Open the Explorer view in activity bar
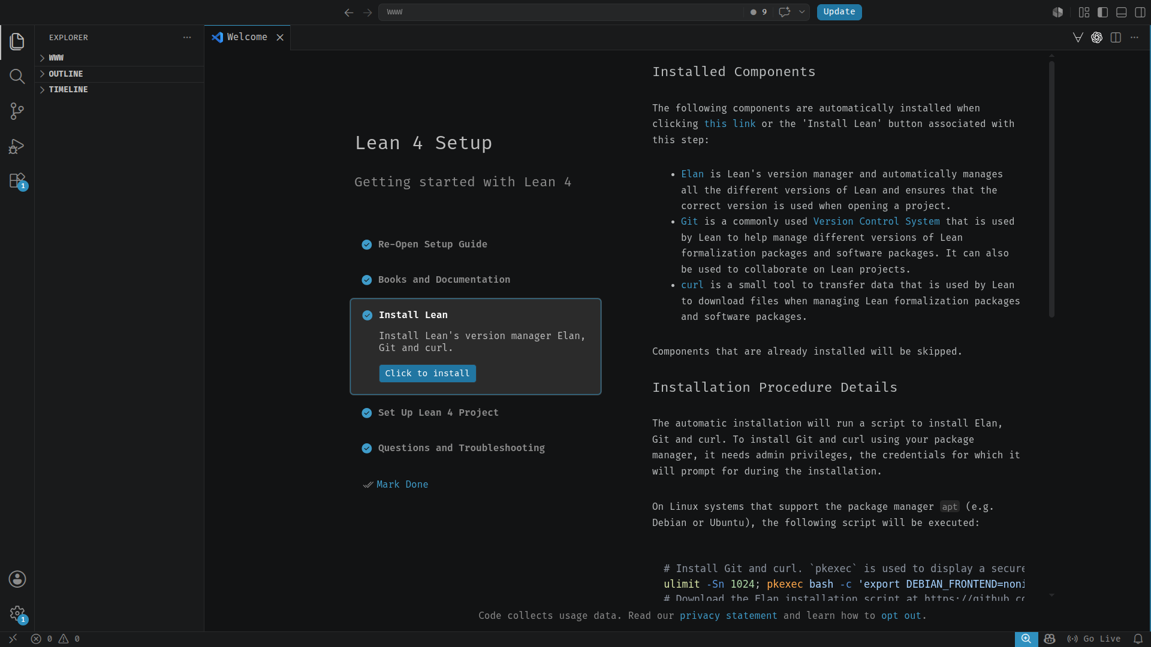This screenshot has width=1151, height=647. (x=17, y=41)
